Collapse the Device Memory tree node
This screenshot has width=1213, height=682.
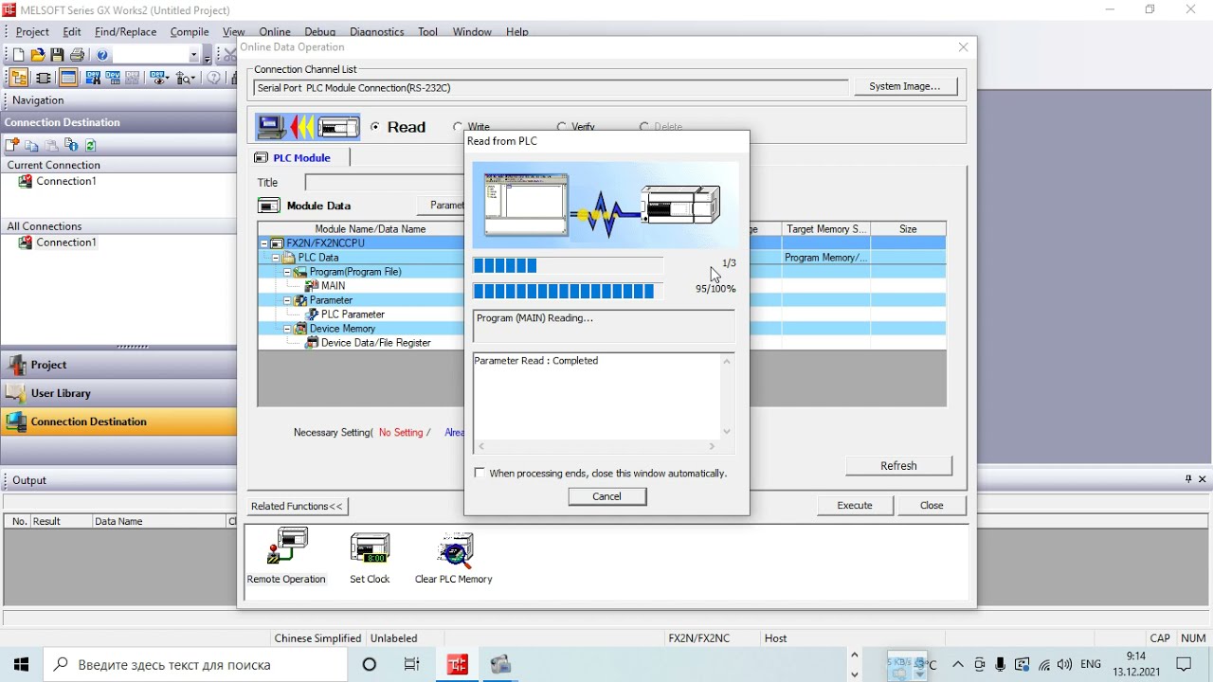(x=287, y=329)
